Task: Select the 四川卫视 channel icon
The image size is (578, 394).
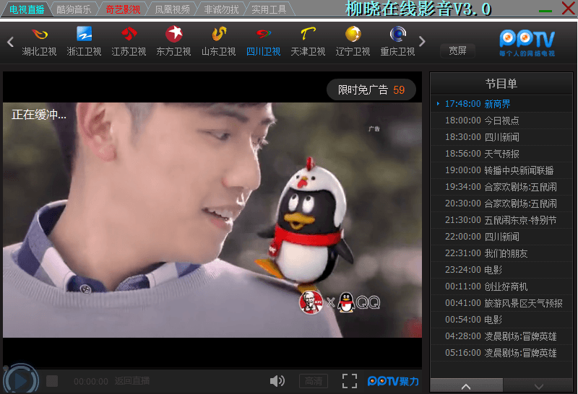Action: tap(264, 34)
